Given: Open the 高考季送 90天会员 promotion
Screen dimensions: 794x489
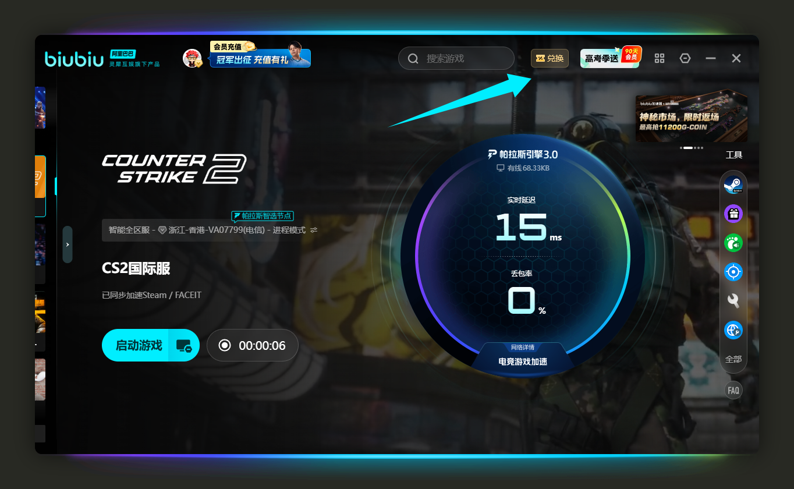Looking at the screenshot, I should (x=611, y=58).
